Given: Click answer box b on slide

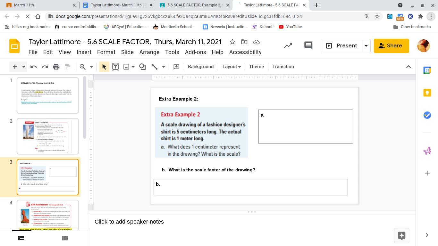Looking at the screenshot, I should click(x=251, y=187).
